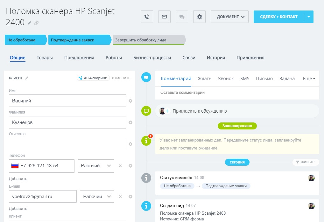Click avatar with plus to invite participant
The image size is (324, 222).
(165, 111)
